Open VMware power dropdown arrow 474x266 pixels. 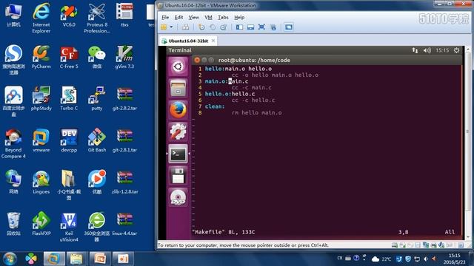(171, 27)
